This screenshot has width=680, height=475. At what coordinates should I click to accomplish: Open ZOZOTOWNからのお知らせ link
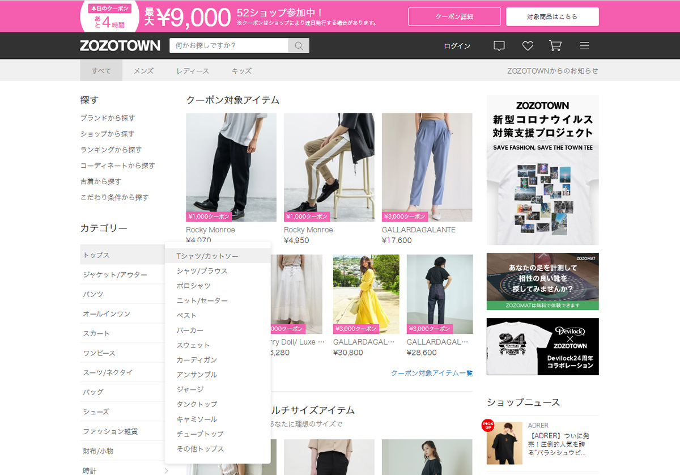coord(552,71)
